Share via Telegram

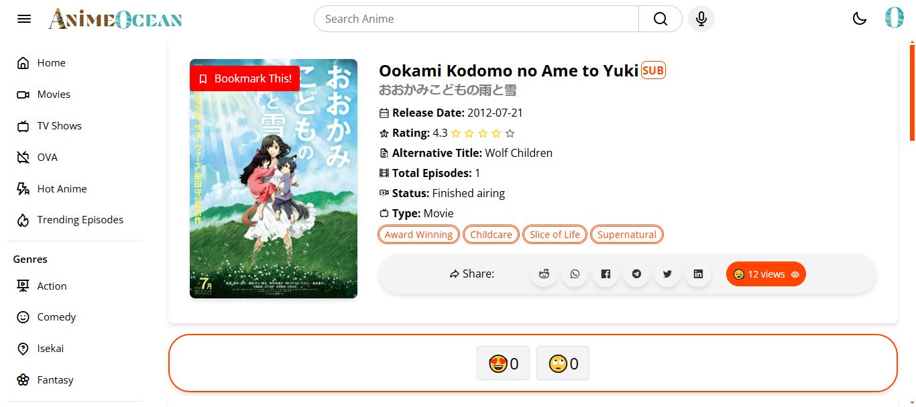point(636,274)
